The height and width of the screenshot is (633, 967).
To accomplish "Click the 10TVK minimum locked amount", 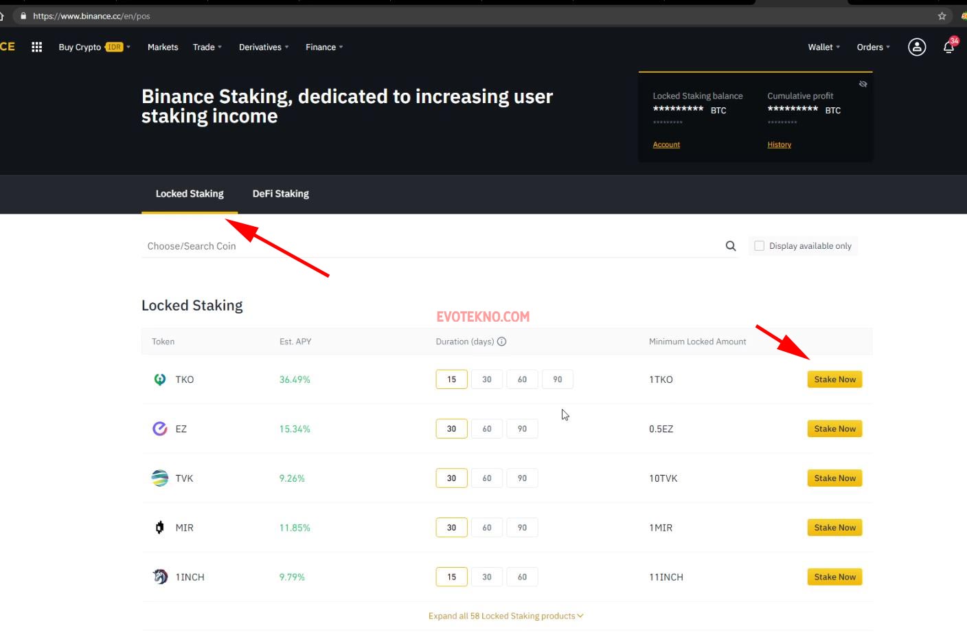I will [663, 478].
